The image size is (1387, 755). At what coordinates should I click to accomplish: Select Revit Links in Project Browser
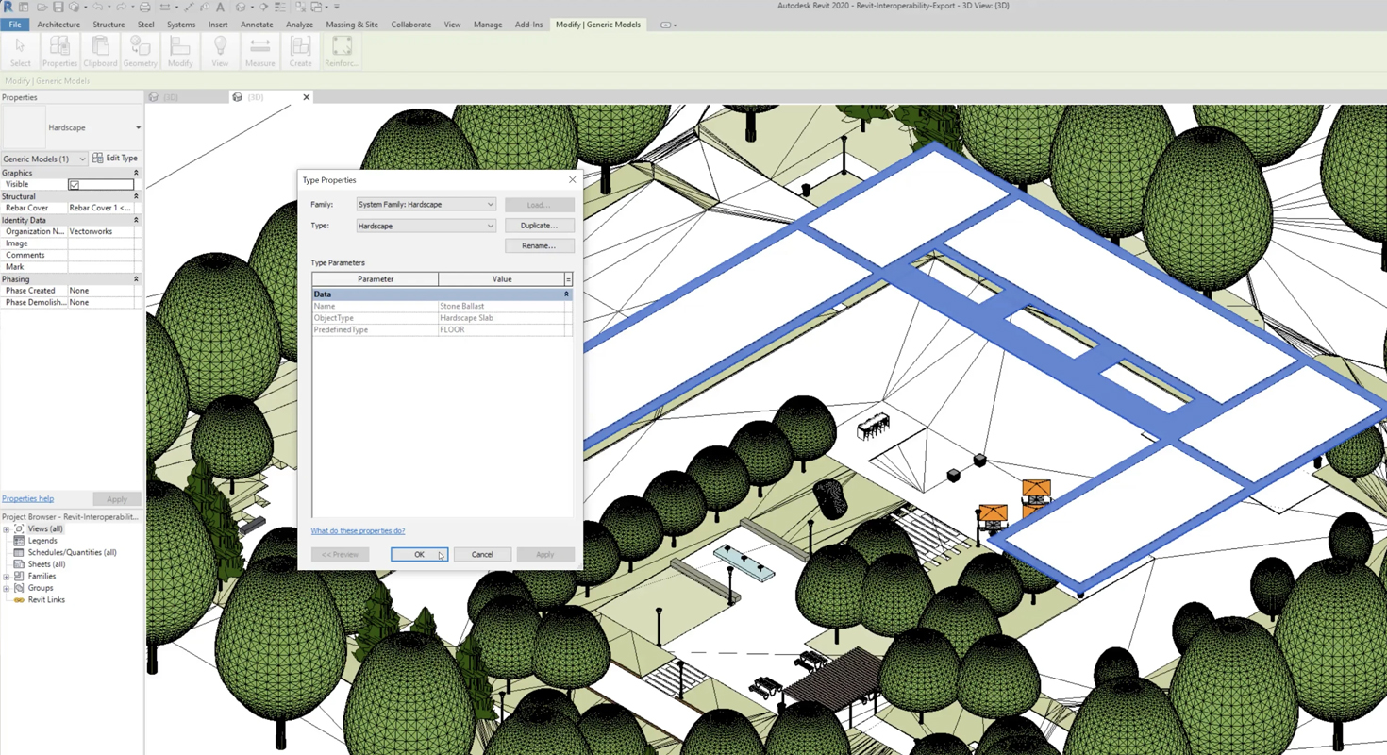(46, 599)
